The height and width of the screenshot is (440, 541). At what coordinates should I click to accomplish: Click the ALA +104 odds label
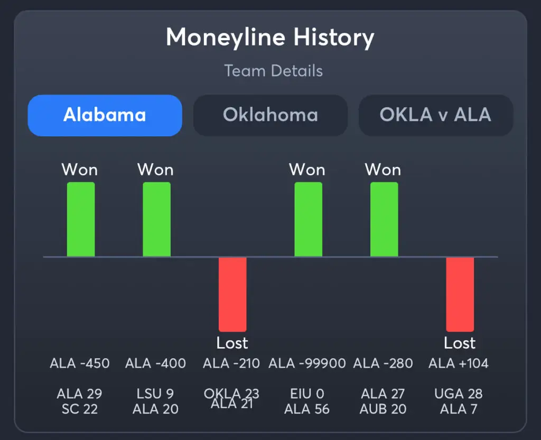(x=459, y=363)
